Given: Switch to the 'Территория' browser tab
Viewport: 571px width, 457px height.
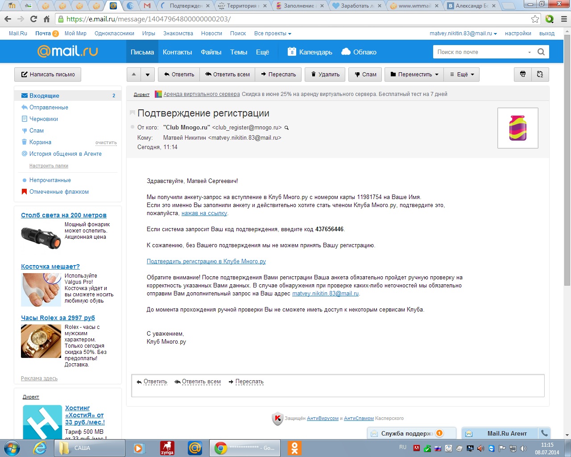Looking at the screenshot, I should coord(243,6).
